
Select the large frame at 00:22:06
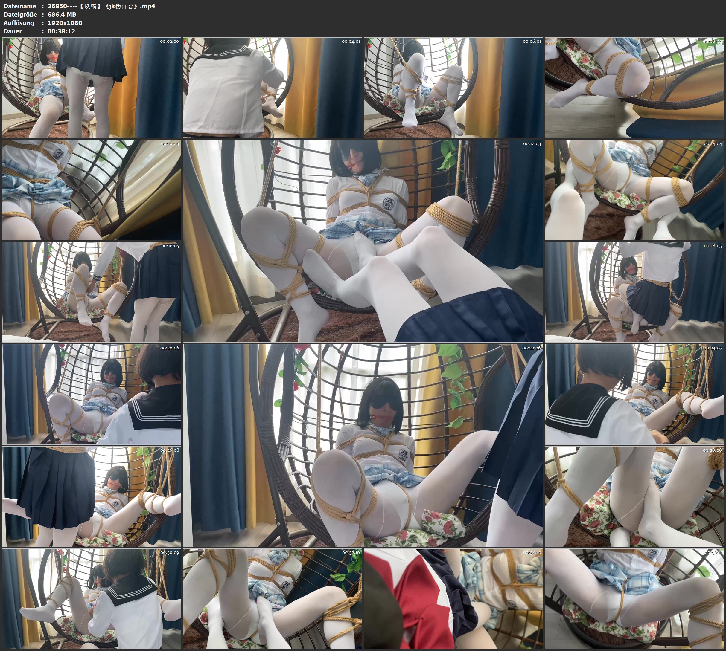363,445
